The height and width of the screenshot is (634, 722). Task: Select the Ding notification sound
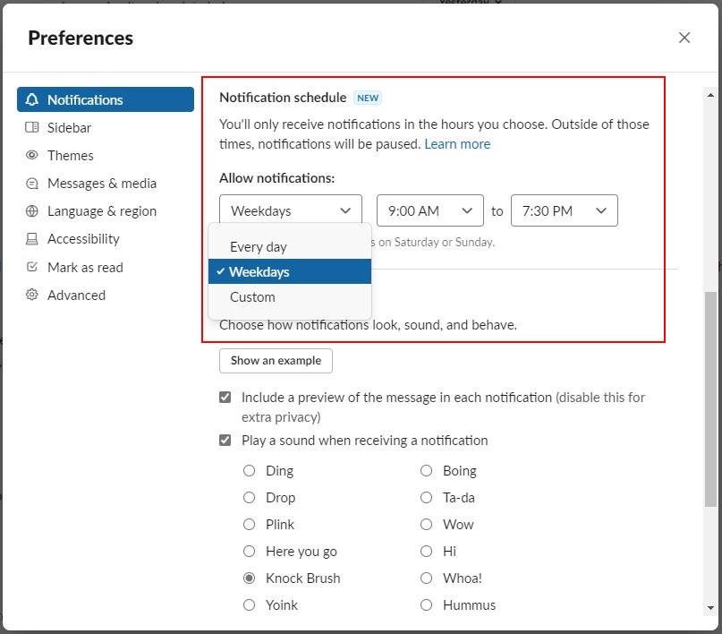click(x=249, y=470)
